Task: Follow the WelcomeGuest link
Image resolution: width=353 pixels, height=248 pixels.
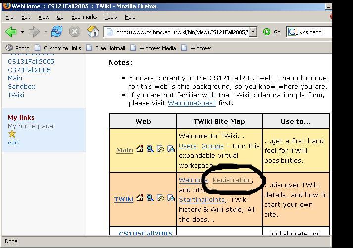Action: 192,103
